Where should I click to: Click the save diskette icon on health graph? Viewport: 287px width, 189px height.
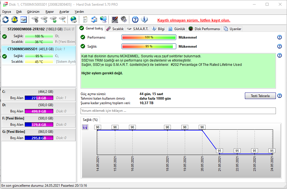(x=85, y=127)
